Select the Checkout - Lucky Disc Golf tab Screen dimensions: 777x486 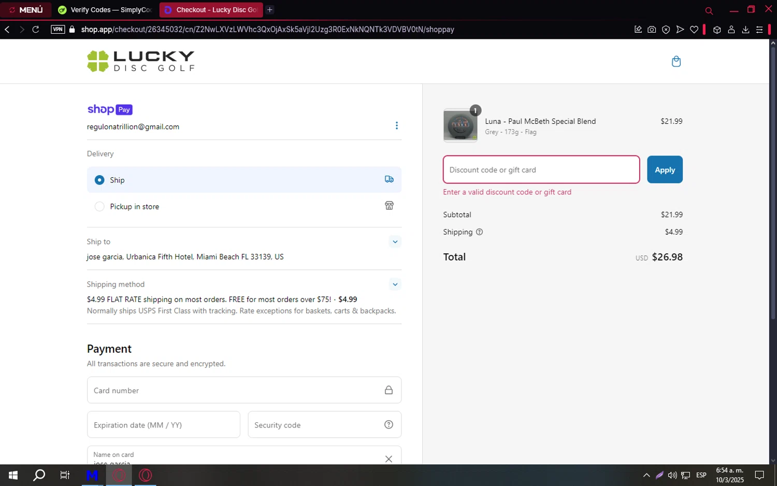click(211, 10)
